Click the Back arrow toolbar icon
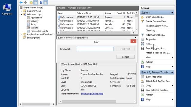Image resolution: width=191 pixels, height=107 pixels. coord(21,2)
